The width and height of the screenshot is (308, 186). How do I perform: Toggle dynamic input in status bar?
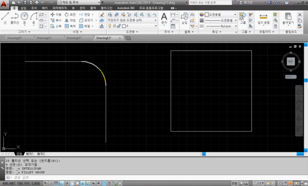[93, 184]
